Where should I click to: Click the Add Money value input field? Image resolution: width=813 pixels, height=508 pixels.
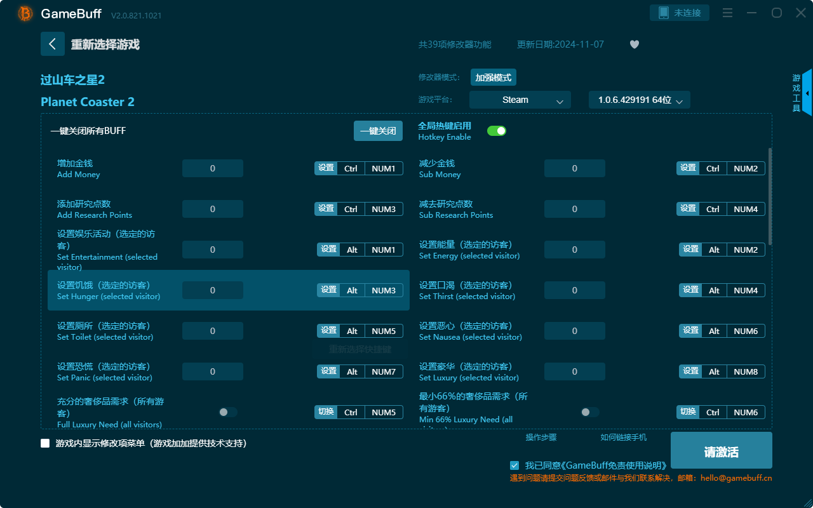click(x=212, y=168)
